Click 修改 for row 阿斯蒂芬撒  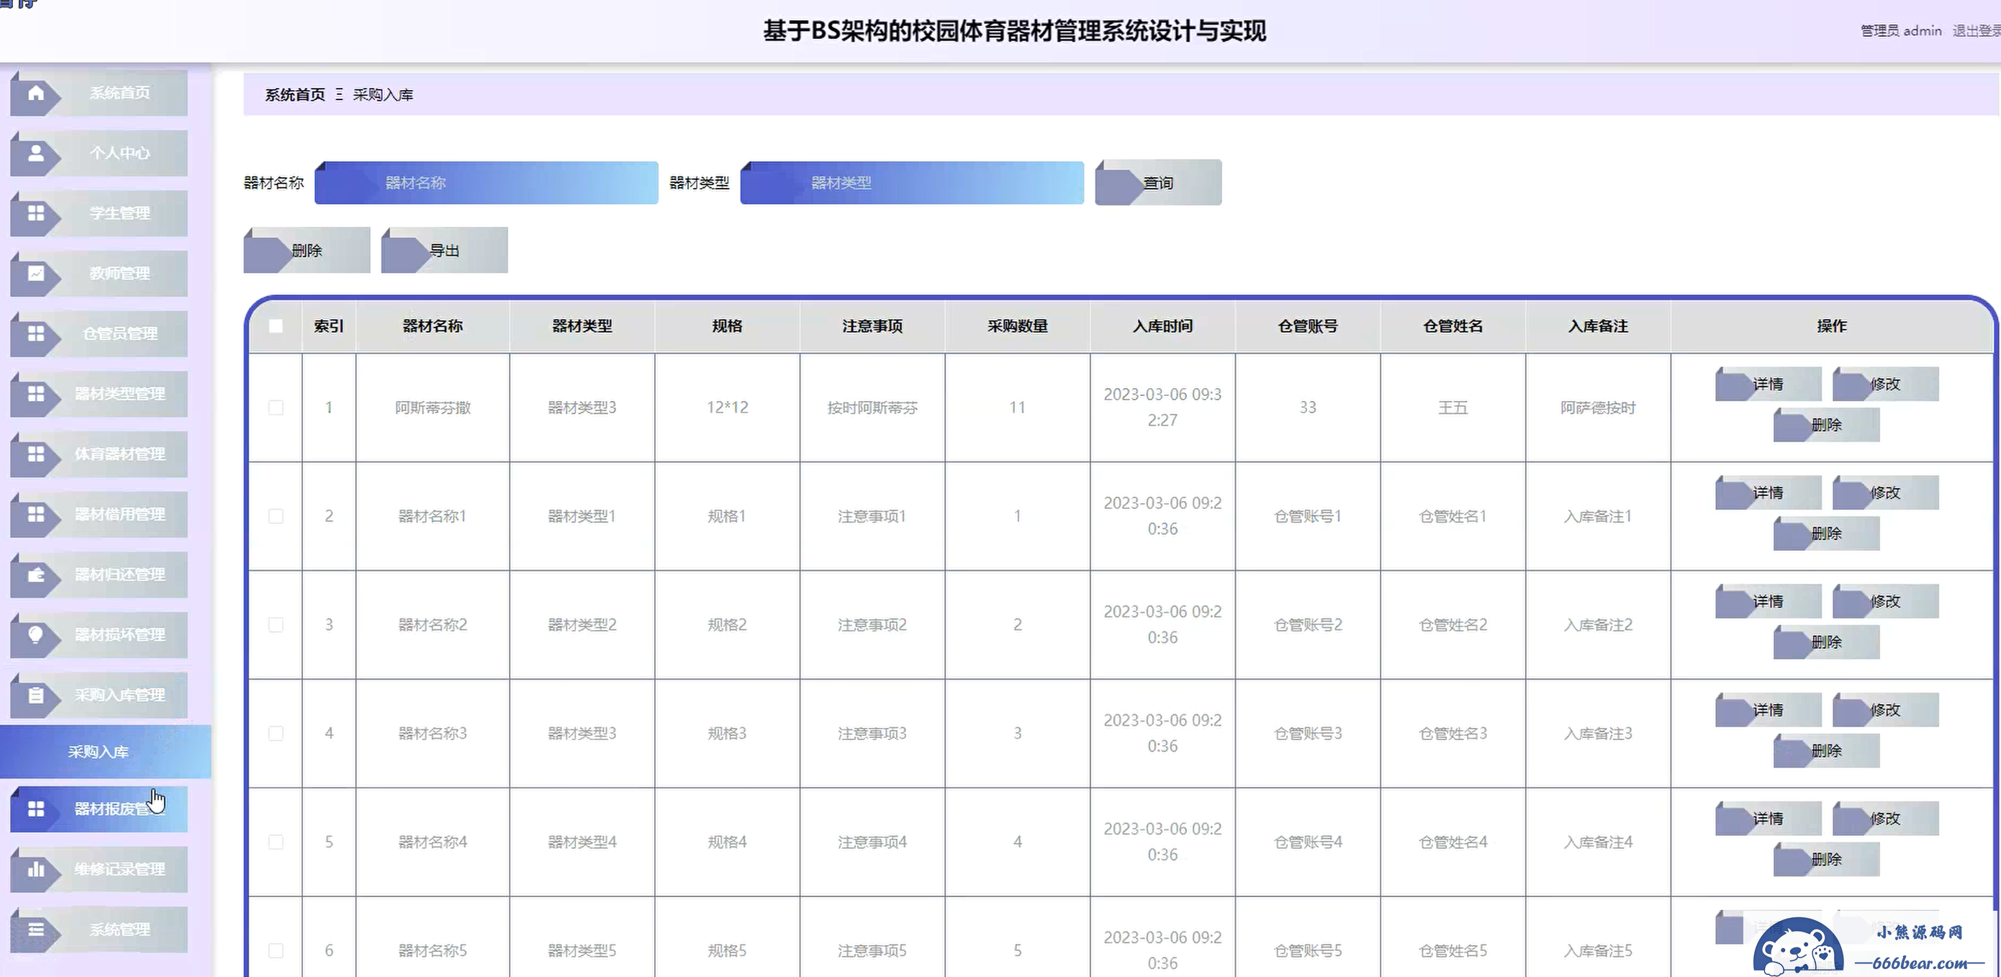click(x=1885, y=384)
